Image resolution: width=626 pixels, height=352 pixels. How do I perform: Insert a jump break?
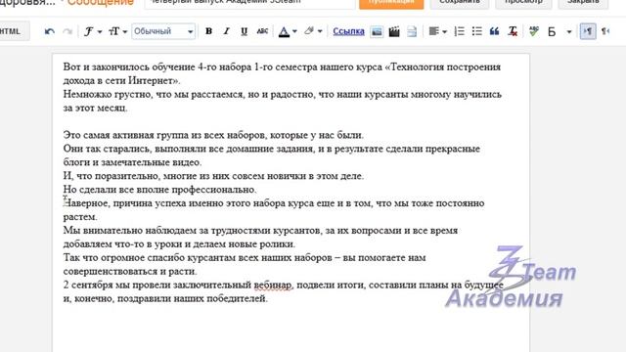[x=412, y=31]
